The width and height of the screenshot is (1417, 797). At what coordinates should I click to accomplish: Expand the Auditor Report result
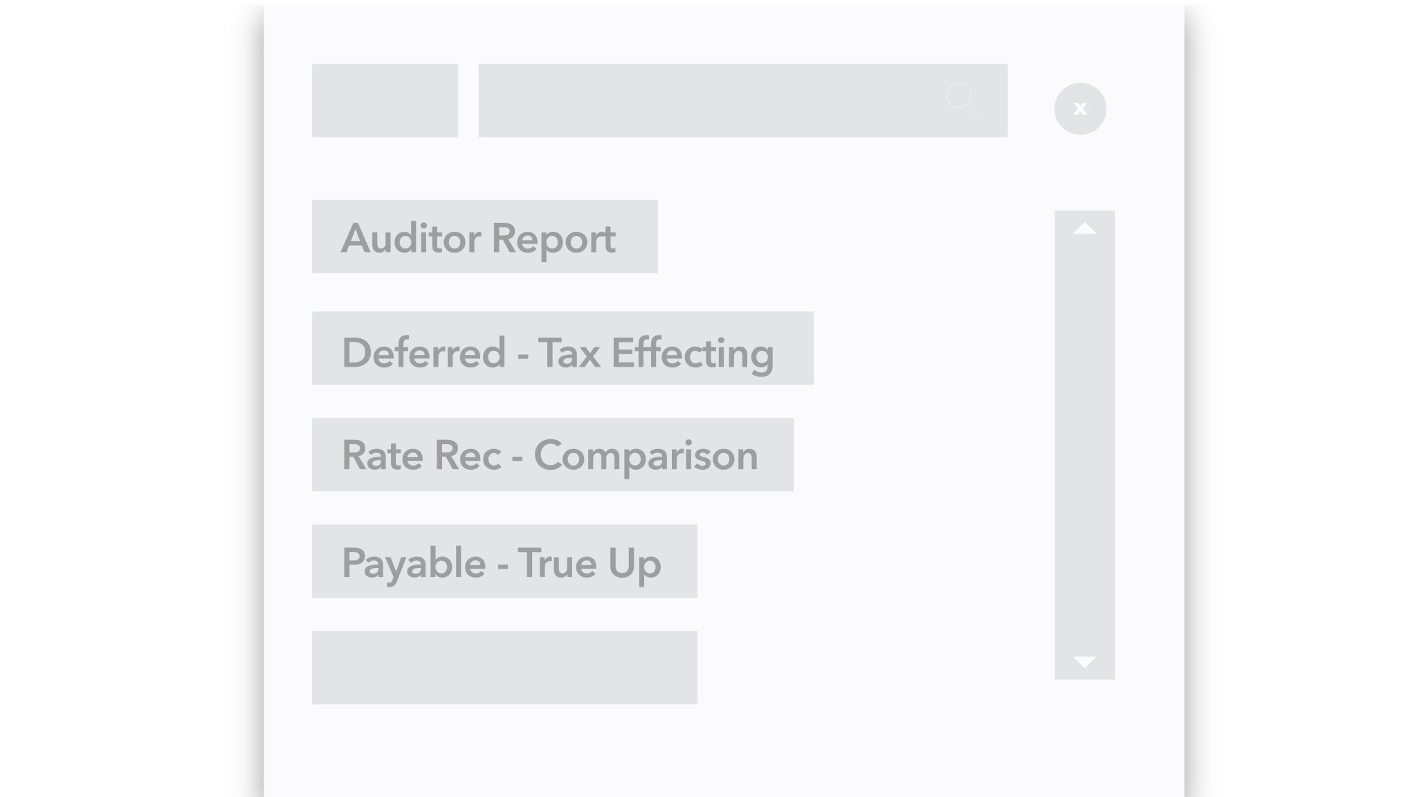point(485,237)
